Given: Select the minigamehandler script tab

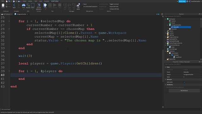Looking at the screenshot, I should [21, 14].
